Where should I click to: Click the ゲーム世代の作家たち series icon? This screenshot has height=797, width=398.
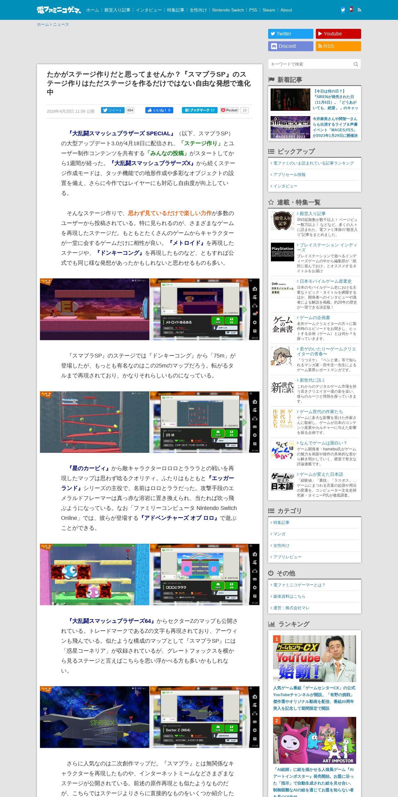tap(282, 418)
